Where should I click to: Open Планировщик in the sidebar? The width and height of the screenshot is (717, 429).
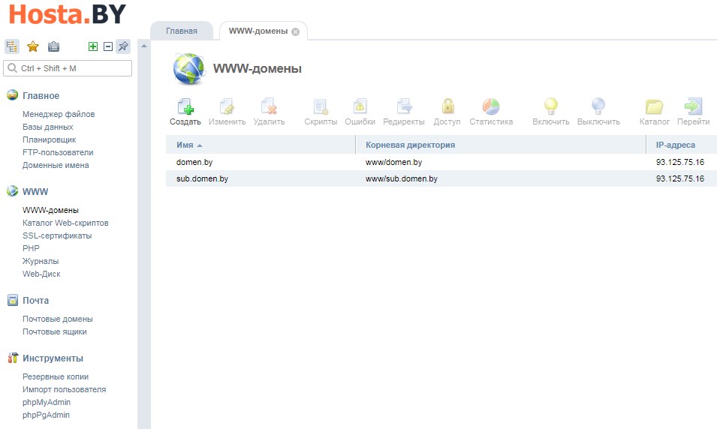pyautogui.click(x=49, y=139)
